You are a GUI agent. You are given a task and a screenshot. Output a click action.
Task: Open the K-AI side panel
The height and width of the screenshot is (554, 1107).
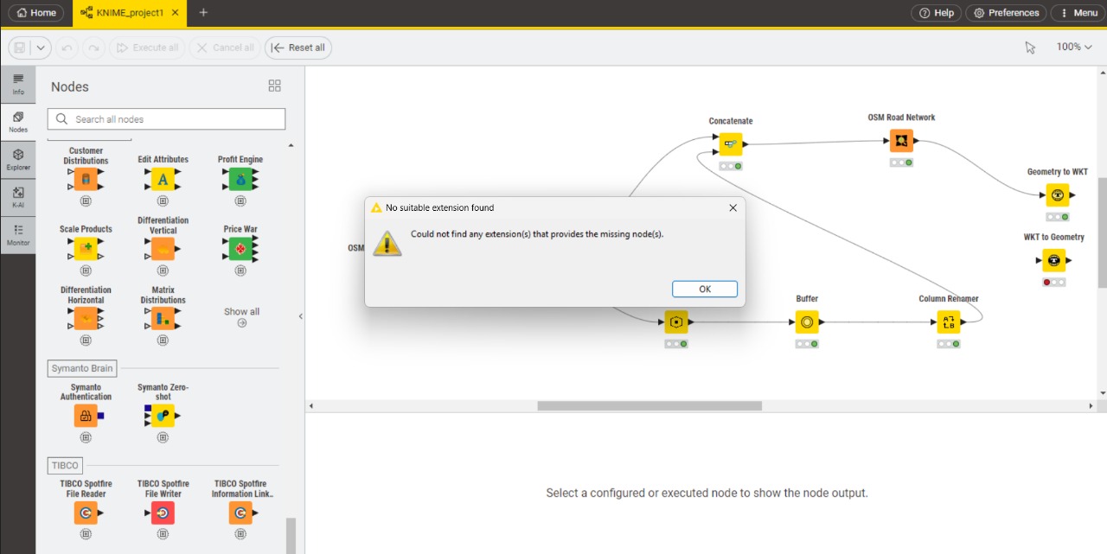(x=18, y=198)
